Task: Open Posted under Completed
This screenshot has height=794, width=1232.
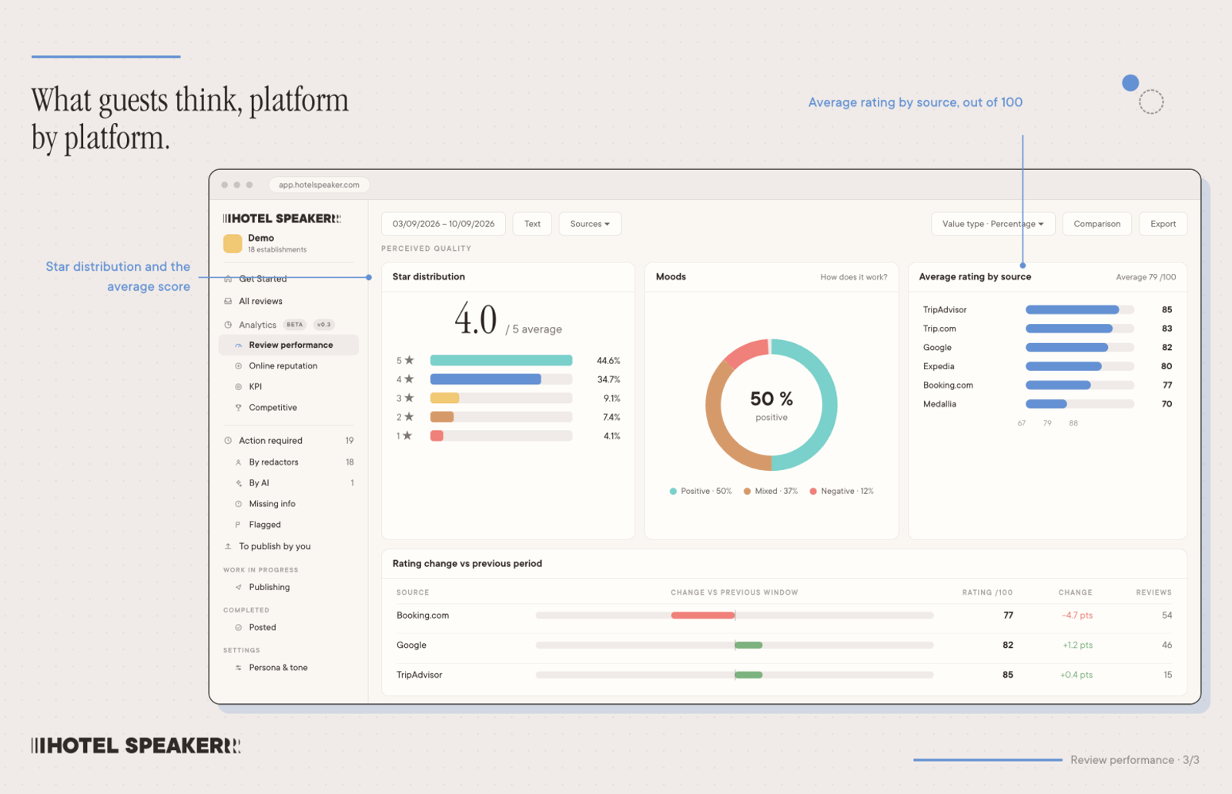Action: pos(289,628)
